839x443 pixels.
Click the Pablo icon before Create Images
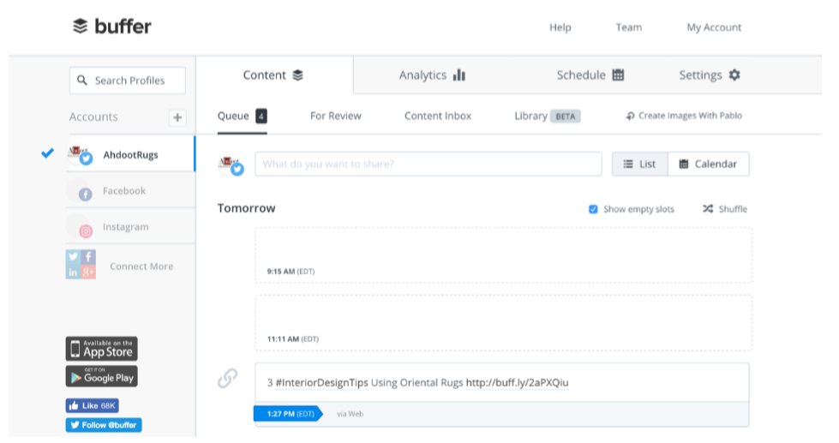630,116
